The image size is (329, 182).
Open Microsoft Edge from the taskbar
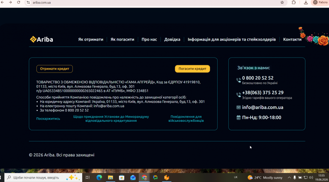click(99, 178)
